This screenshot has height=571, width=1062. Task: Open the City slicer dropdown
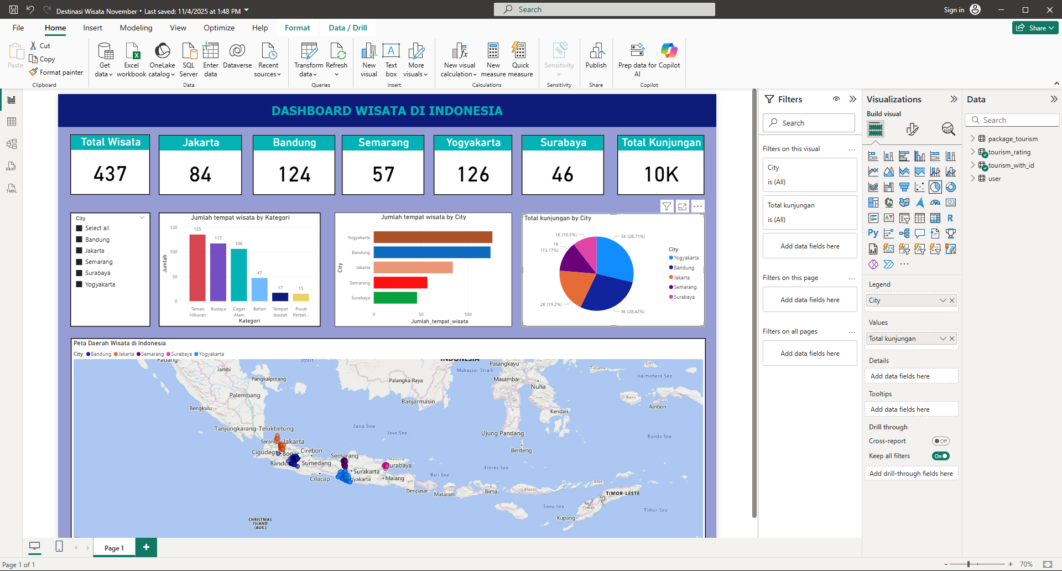click(142, 217)
